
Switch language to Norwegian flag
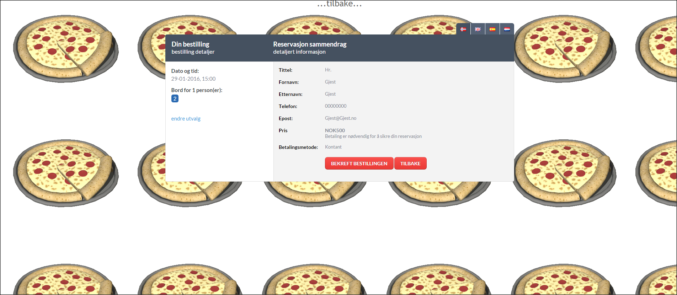(463, 29)
